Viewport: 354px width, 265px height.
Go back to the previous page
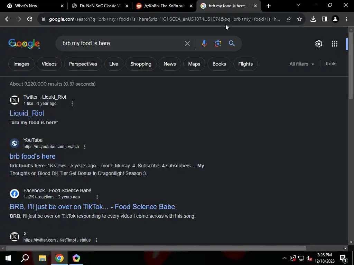pos(8,19)
